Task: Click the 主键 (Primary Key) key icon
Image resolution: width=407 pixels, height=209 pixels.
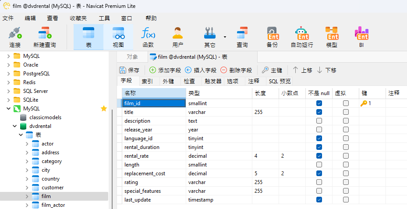Action: point(265,70)
